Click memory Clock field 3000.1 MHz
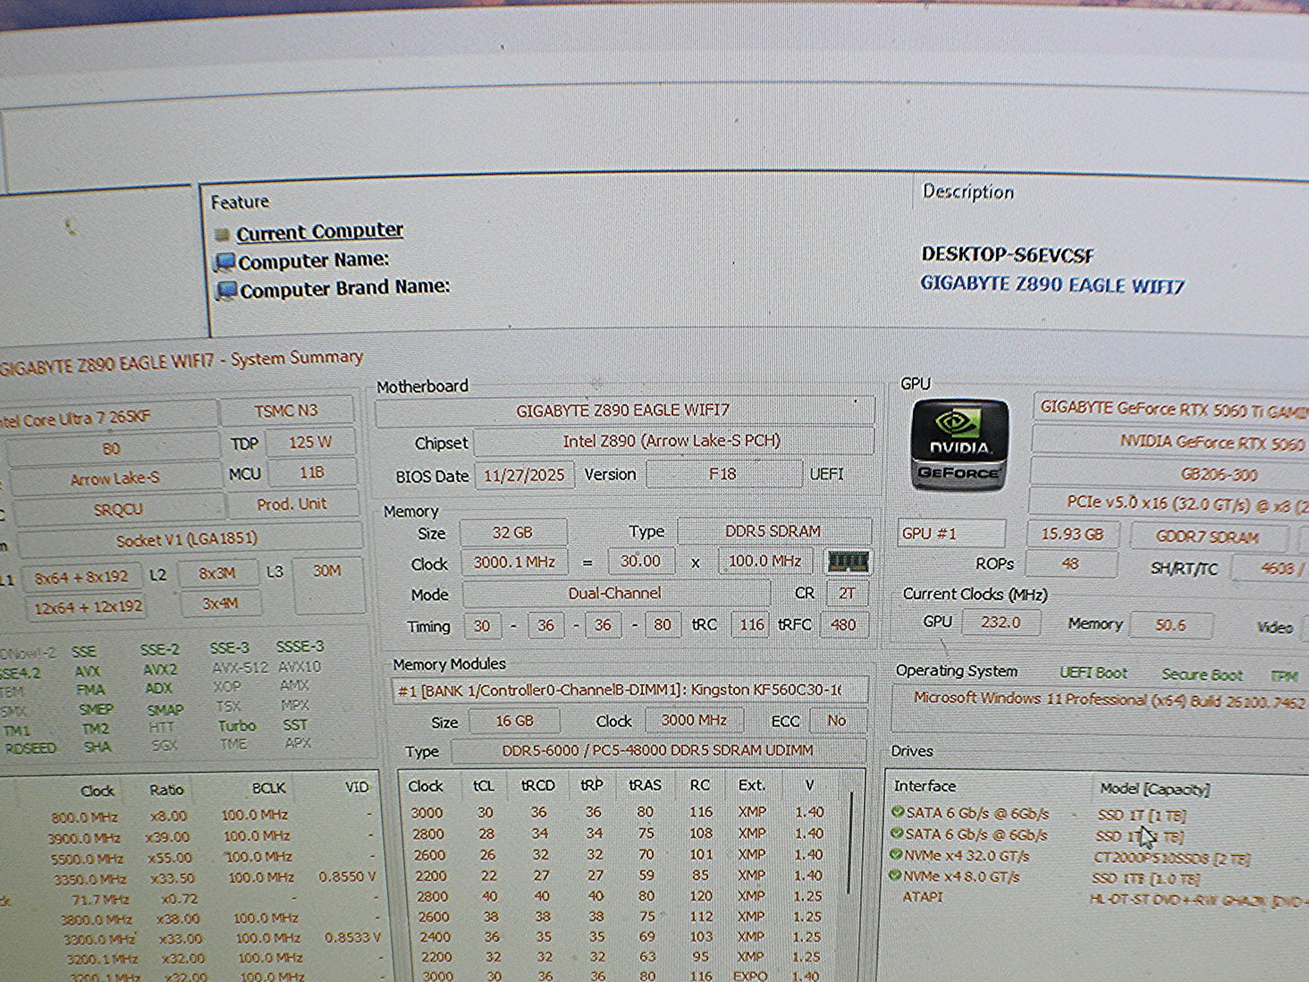The height and width of the screenshot is (982, 1309). 514,563
